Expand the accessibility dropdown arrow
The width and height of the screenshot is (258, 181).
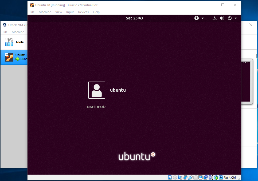click(203, 18)
